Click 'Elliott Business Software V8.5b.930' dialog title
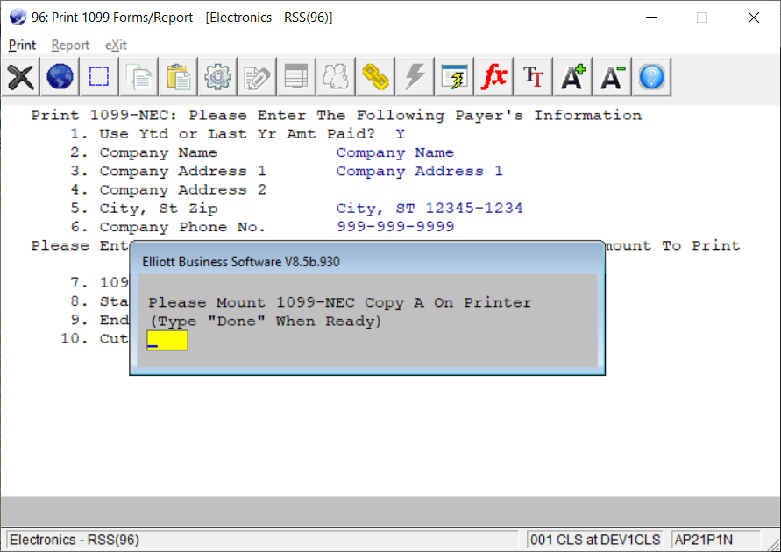 (x=241, y=262)
